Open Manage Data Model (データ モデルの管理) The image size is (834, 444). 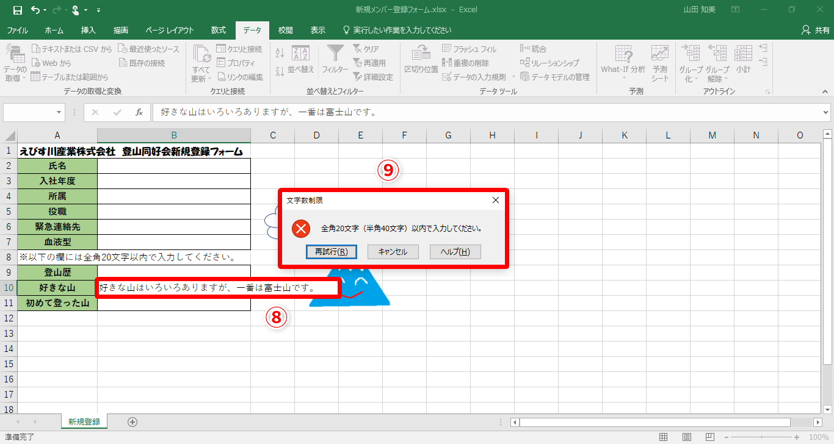555,77
